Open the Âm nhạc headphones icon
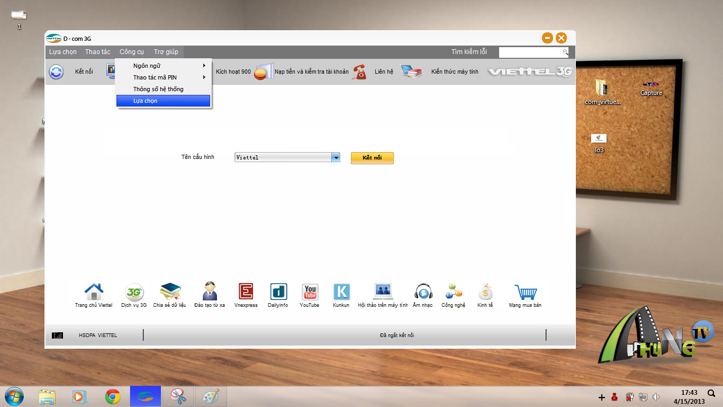723x407 pixels. [x=423, y=291]
